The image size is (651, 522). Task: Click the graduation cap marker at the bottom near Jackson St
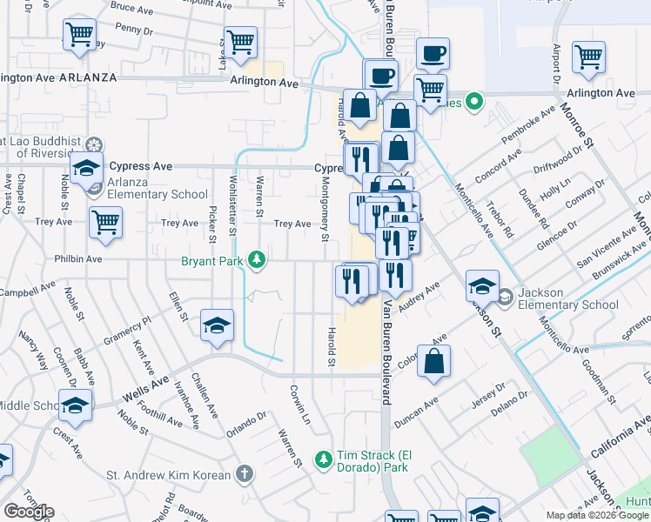pyautogui.click(x=482, y=512)
